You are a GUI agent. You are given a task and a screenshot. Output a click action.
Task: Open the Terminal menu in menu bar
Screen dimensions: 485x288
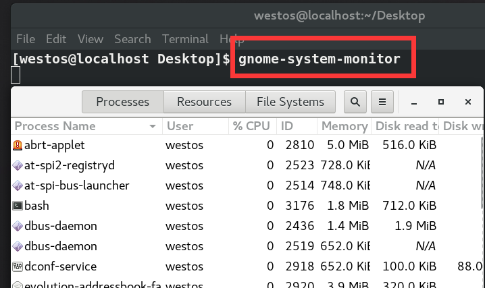tap(186, 39)
